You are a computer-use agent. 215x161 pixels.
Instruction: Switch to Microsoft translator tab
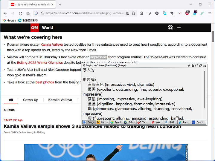pyautogui.click(x=103, y=122)
